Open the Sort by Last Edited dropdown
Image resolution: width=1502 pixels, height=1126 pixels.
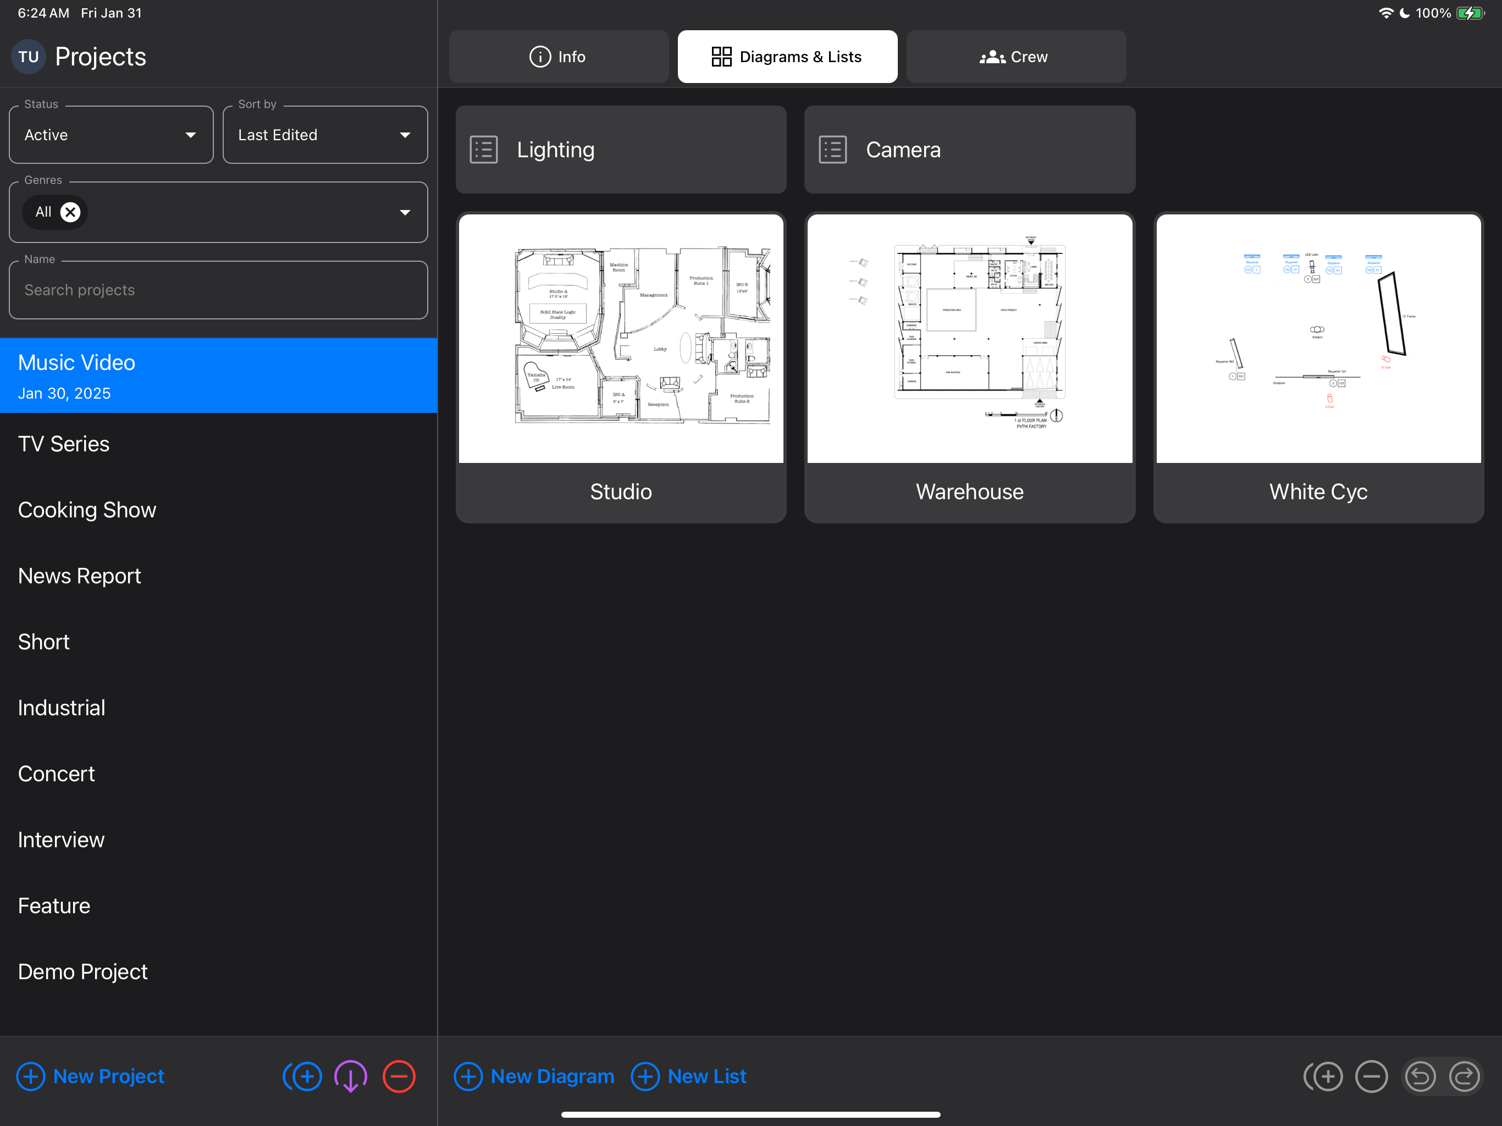325,135
